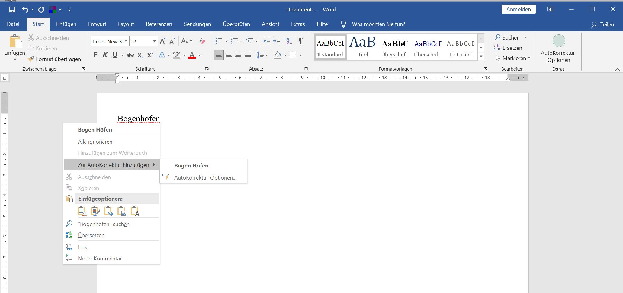The width and height of the screenshot is (623, 293).
Task: Click the Was möchten Sie tun search field
Action: click(x=378, y=24)
